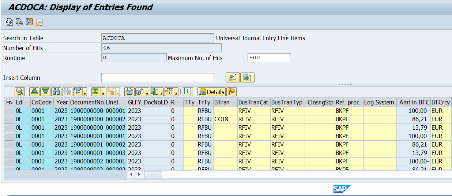Click the magnifier Details icon in grid toolbar
The image size is (452, 196).
[20, 92]
